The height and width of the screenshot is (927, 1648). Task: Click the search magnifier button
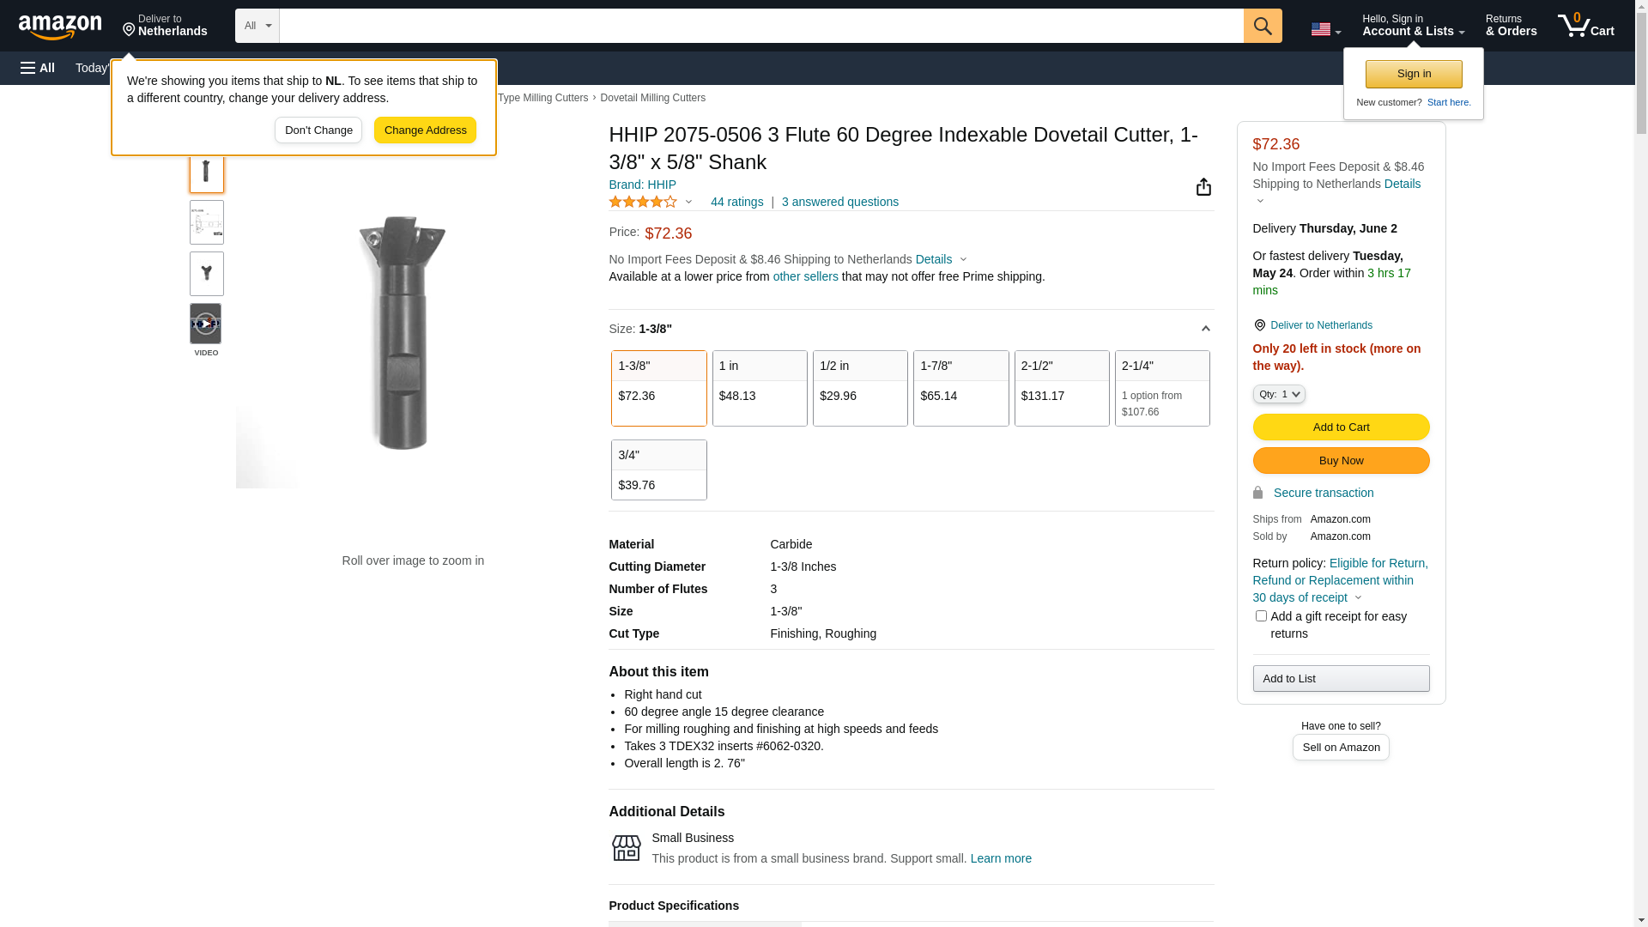1263,26
